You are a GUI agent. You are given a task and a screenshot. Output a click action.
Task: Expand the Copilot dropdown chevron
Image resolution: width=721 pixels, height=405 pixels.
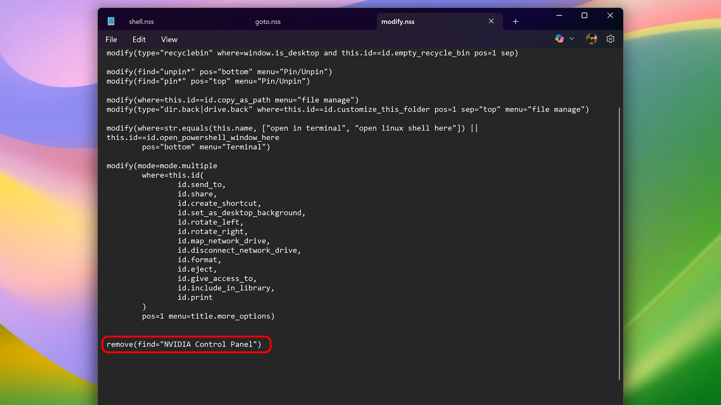[x=572, y=39]
